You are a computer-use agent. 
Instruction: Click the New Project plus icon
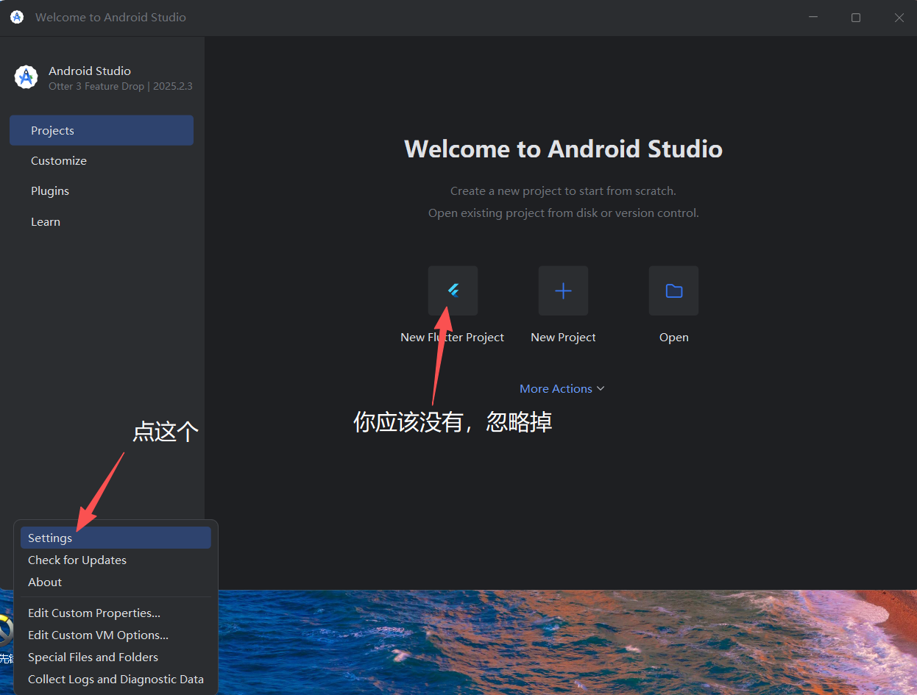coord(563,291)
